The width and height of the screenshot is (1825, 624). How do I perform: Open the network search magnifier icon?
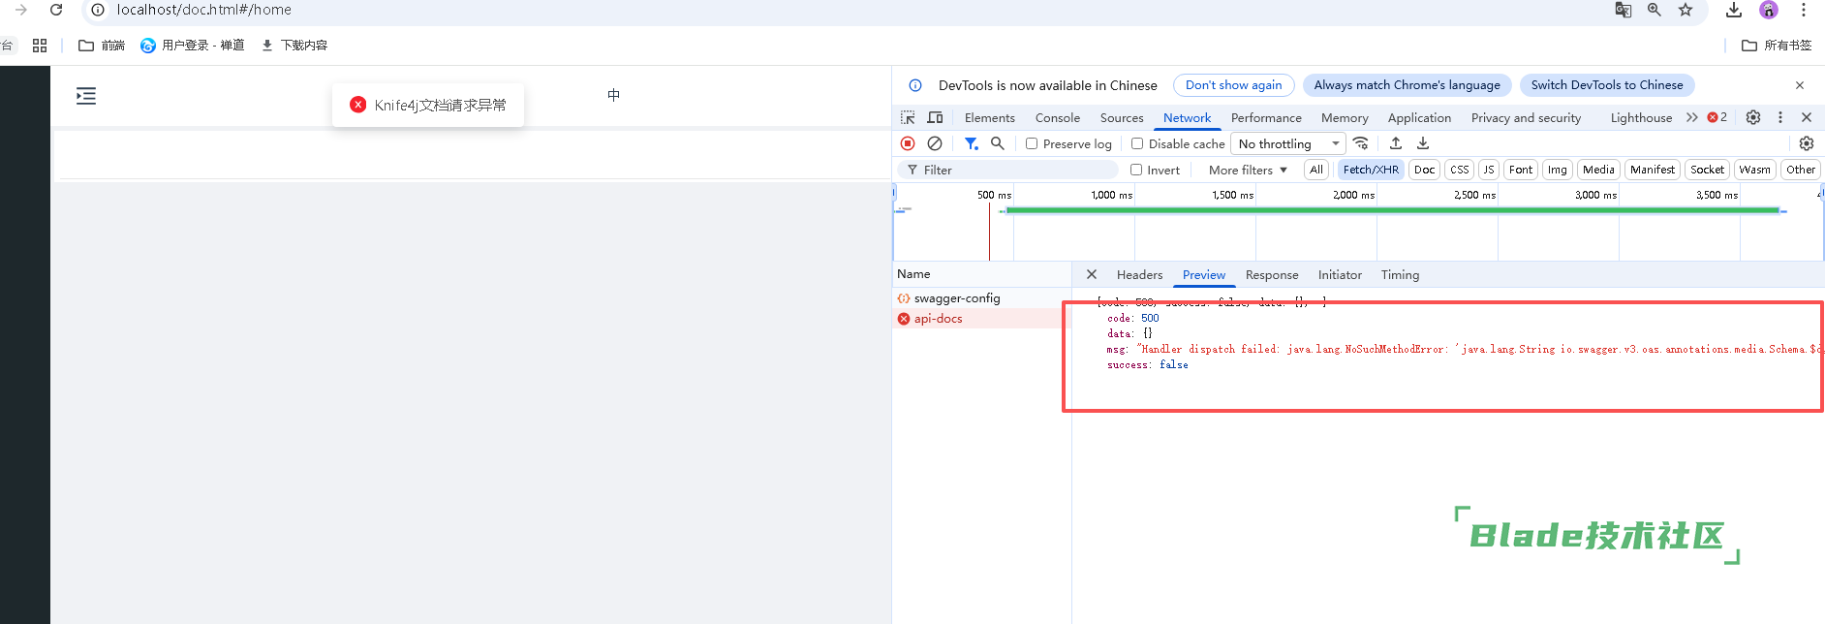(x=998, y=143)
